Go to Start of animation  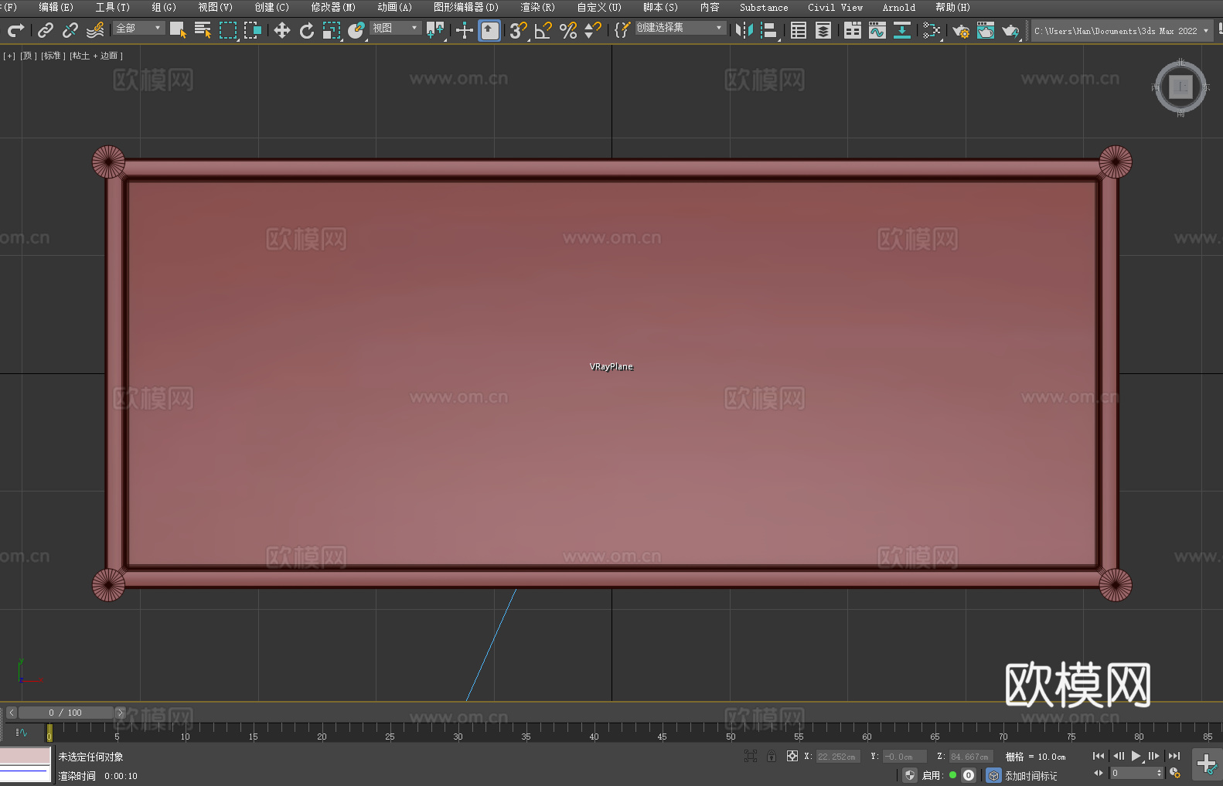pos(1099,756)
